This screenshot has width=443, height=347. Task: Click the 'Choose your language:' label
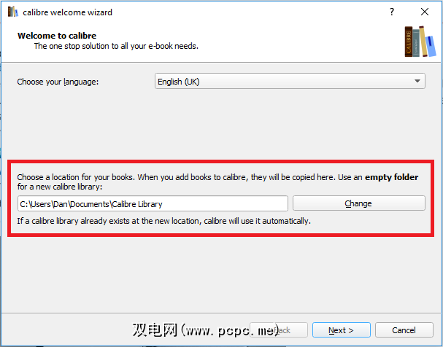pos(58,82)
